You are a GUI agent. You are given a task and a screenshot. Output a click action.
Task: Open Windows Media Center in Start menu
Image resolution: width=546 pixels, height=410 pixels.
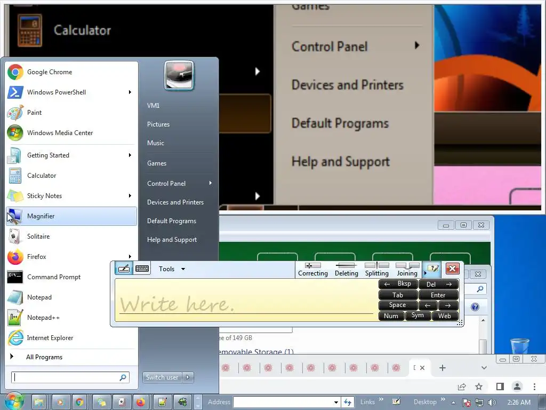71,133
